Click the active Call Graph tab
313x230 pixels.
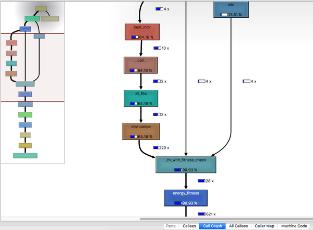click(x=212, y=226)
